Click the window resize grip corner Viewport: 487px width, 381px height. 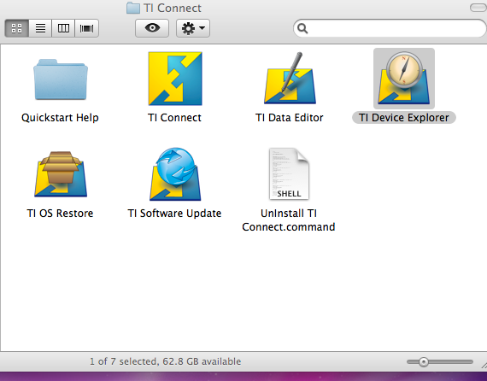[484, 365]
